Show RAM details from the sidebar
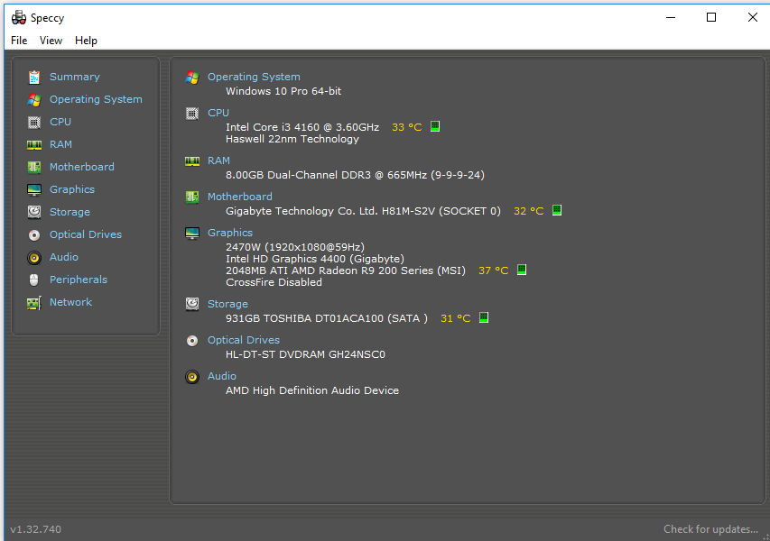Image resolution: width=770 pixels, height=541 pixels. pyautogui.click(x=60, y=144)
